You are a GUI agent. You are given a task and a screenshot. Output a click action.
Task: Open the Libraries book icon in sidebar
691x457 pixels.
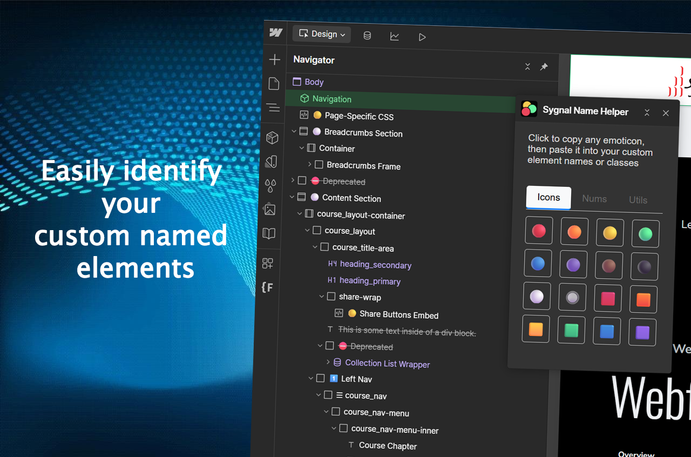click(x=269, y=233)
